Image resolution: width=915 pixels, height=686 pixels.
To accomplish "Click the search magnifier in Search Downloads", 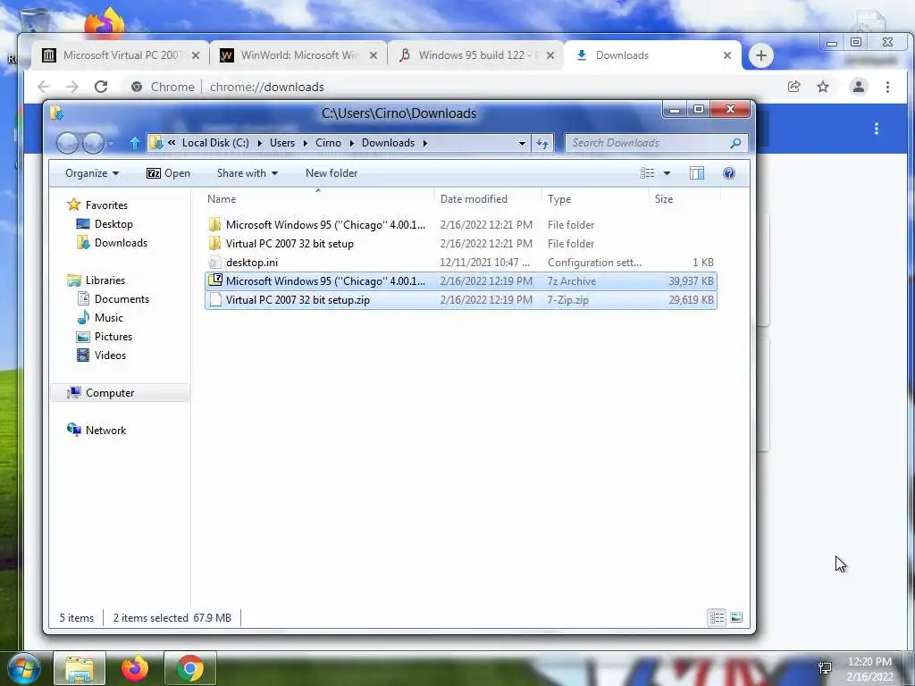I will click(736, 143).
